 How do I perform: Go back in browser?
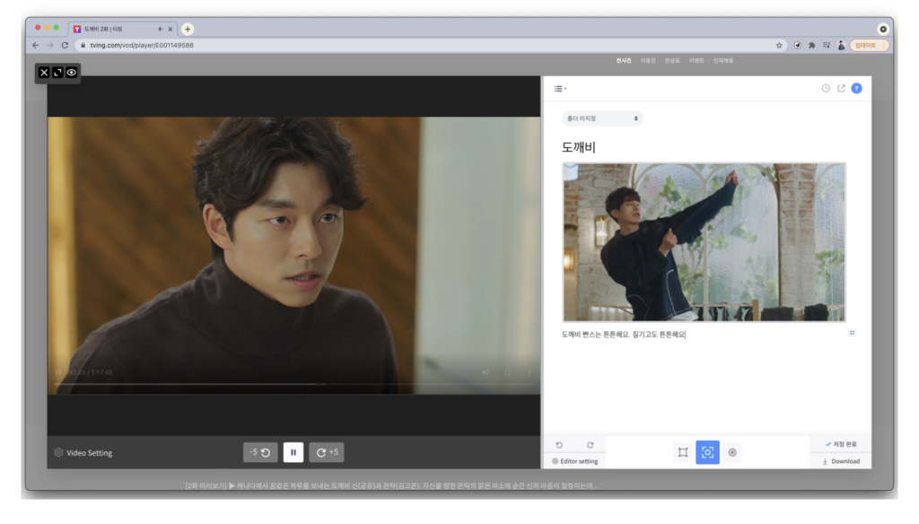point(36,45)
